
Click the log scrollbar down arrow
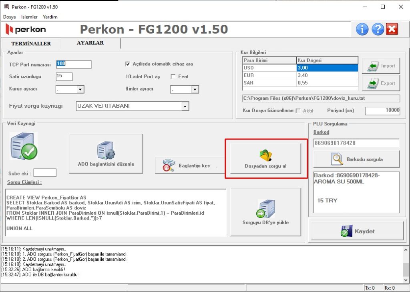tap(406, 280)
